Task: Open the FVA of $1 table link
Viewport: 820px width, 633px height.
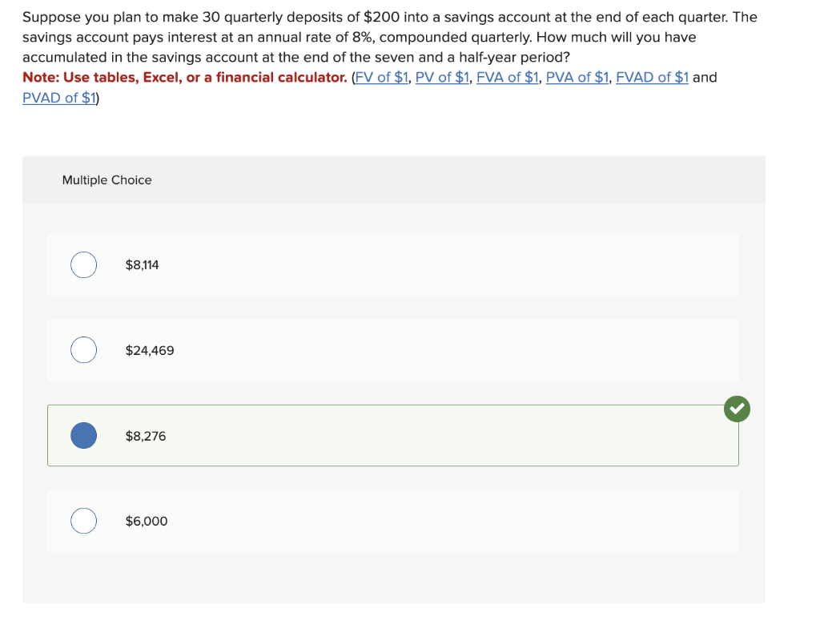Action: (x=508, y=77)
